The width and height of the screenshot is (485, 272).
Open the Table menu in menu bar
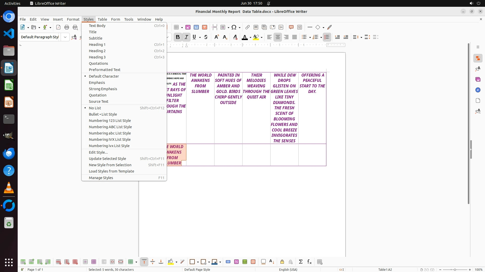click(102, 19)
